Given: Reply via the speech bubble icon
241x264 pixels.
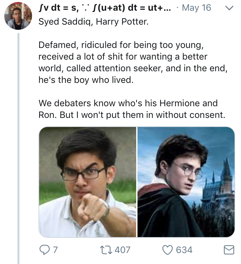Looking at the screenshot, I should coord(43,250).
